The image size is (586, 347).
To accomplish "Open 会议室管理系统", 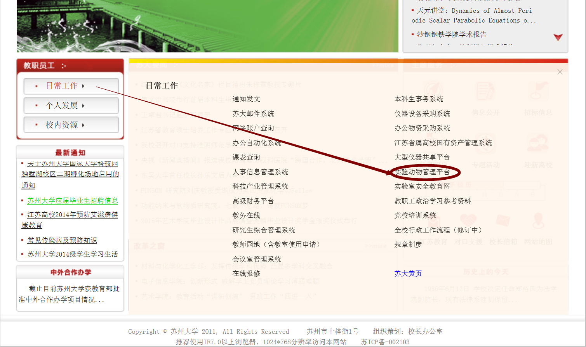I will coord(257,259).
